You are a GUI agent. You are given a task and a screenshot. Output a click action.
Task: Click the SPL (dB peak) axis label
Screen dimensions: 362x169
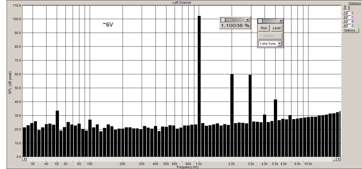[10, 83]
